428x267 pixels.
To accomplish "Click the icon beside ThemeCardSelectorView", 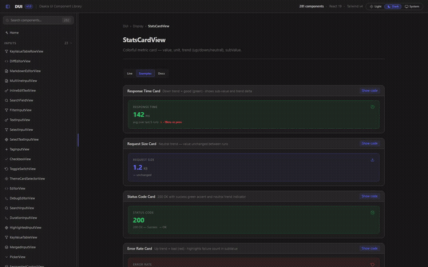I will tap(6, 179).
